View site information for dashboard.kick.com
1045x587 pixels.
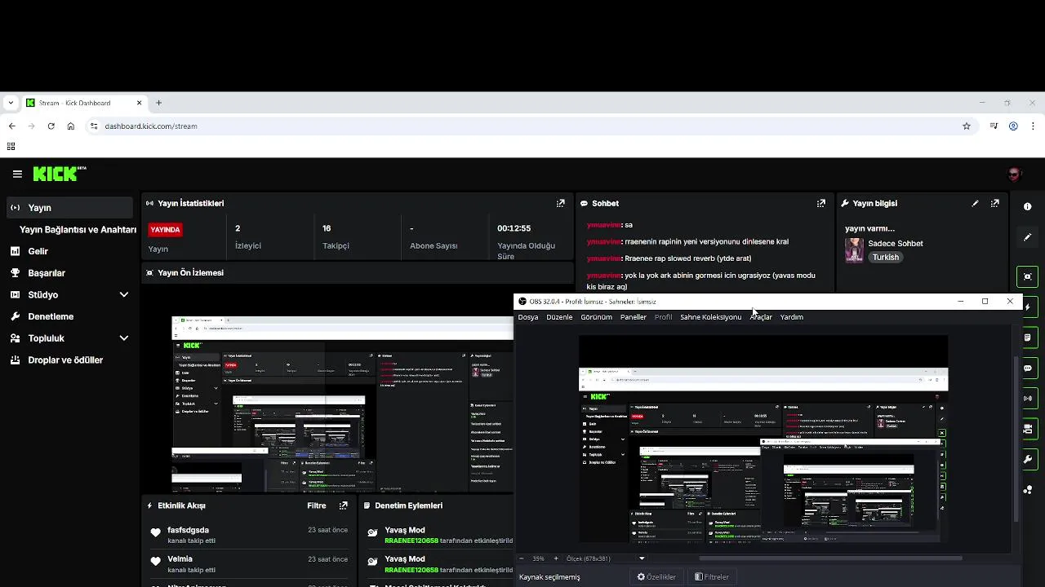pos(94,126)
